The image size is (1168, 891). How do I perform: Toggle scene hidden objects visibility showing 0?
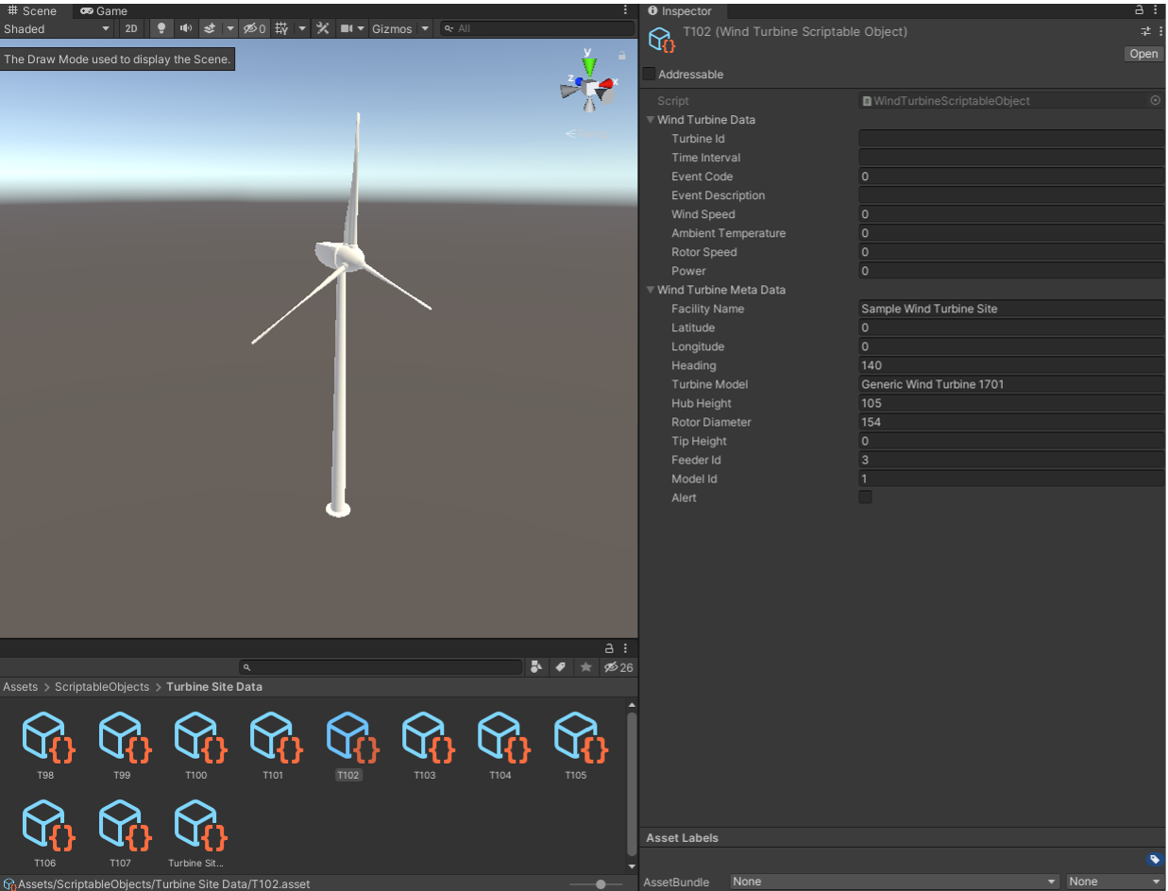tap(253, 28)
